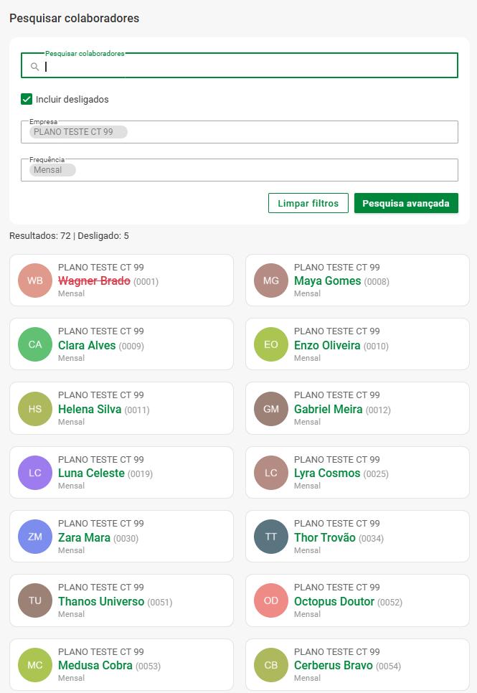477x693 pixels.
Task: Click the Mensal chip in Frequência
Action: [x=52, y=170]
